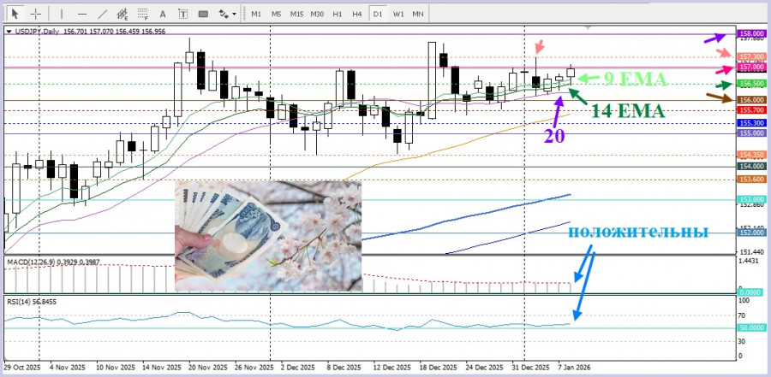Click the 156.500 price level label
The width and height of the screenshot is (771, 377).
click(x=752, y=84)
